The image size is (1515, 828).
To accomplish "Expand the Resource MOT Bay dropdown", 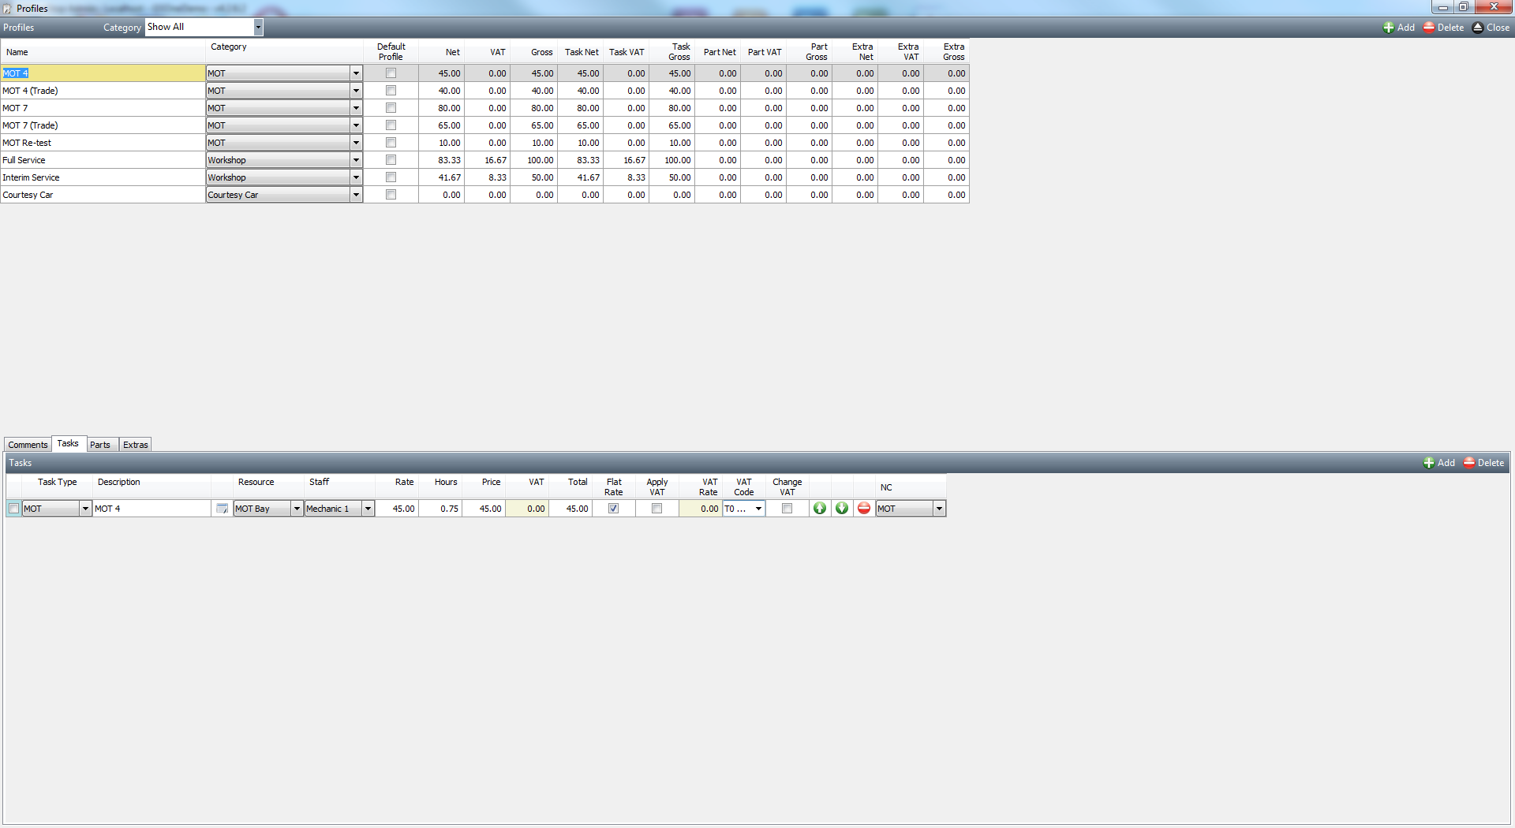I will [x=297, y=509].
